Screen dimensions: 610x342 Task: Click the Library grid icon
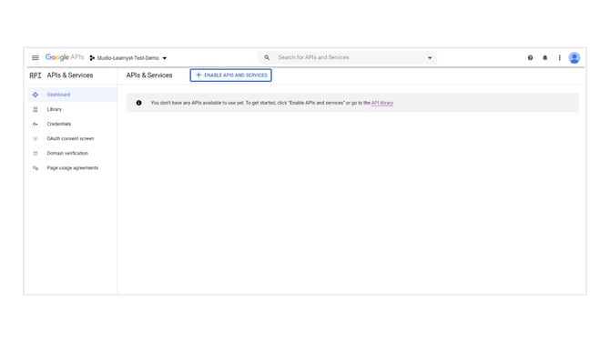(x=36, y=109)
